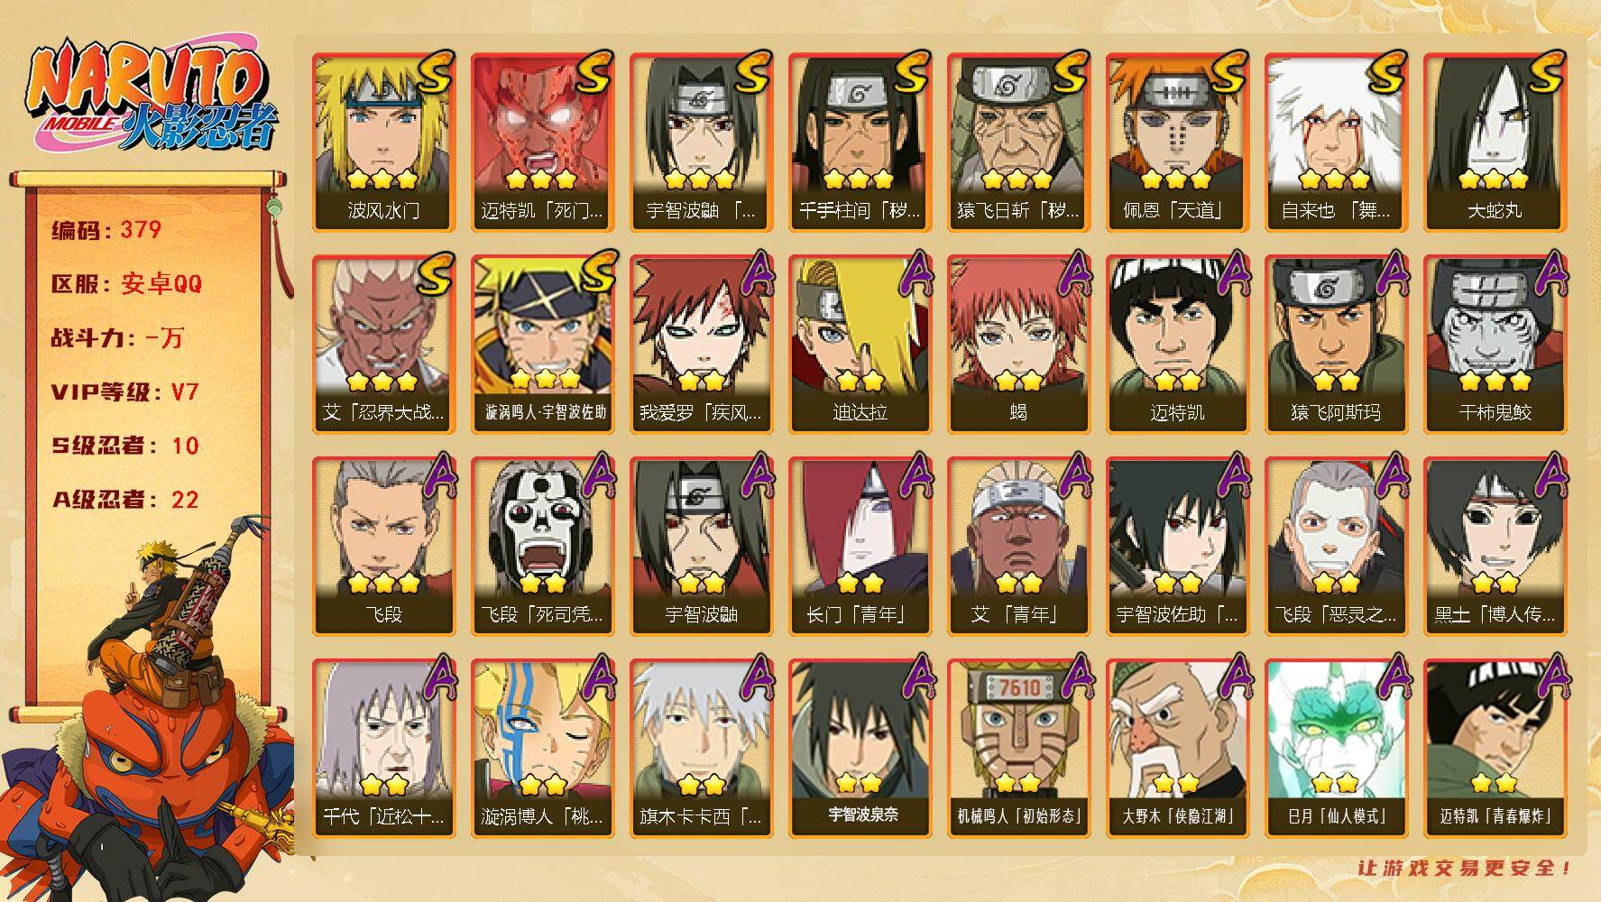Click the 干柿鬼鲛 card
The image size is (1601, 902).
pyautogui.click(x=1495, y=345)
